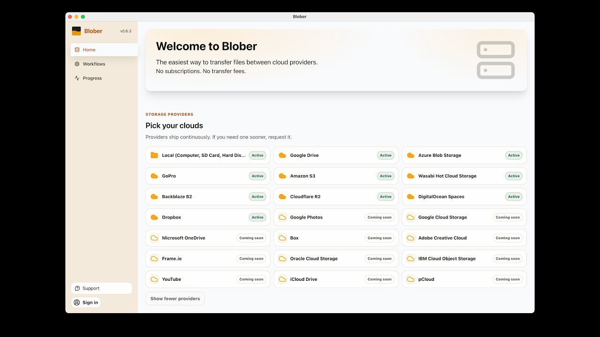Click the iCloud Drive label
The width and height of the screenshot is (600, 337).
coord(304,279)
